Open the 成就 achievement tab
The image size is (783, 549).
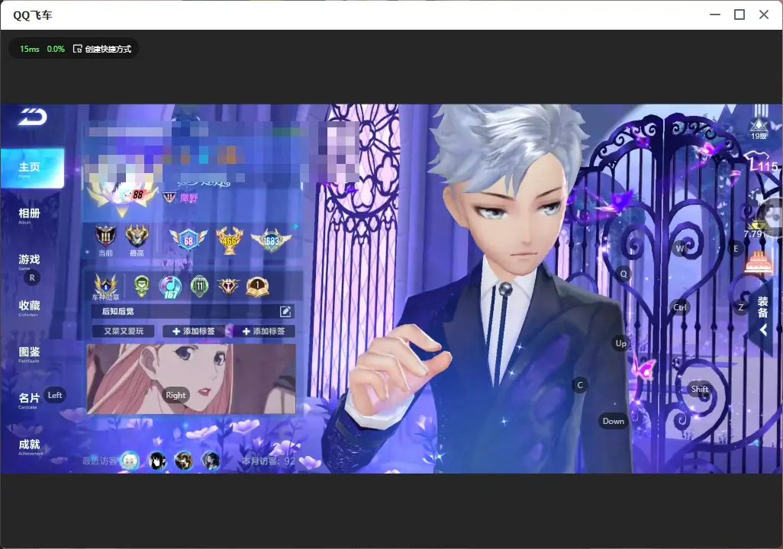29,446
